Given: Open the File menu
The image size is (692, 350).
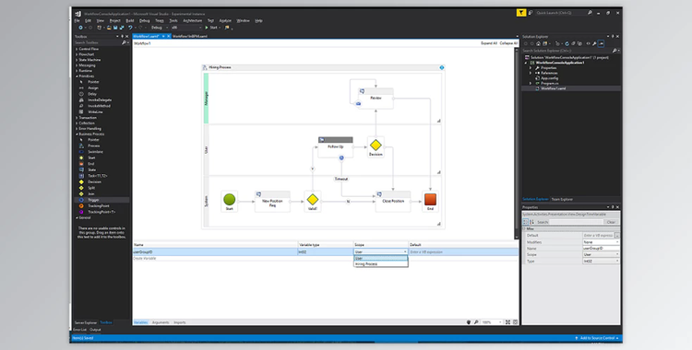Looking at the screenshot, I should tap(78, 20).
